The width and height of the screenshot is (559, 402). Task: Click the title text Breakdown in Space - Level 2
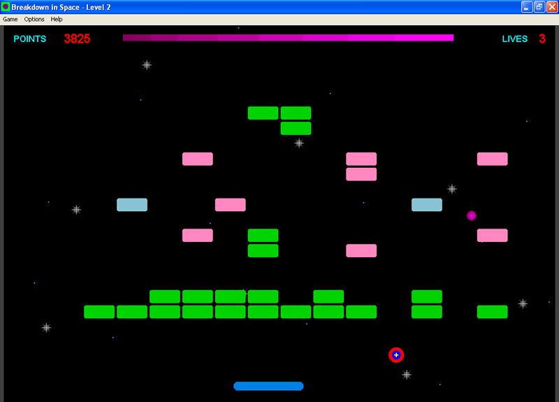coord(61,7)
